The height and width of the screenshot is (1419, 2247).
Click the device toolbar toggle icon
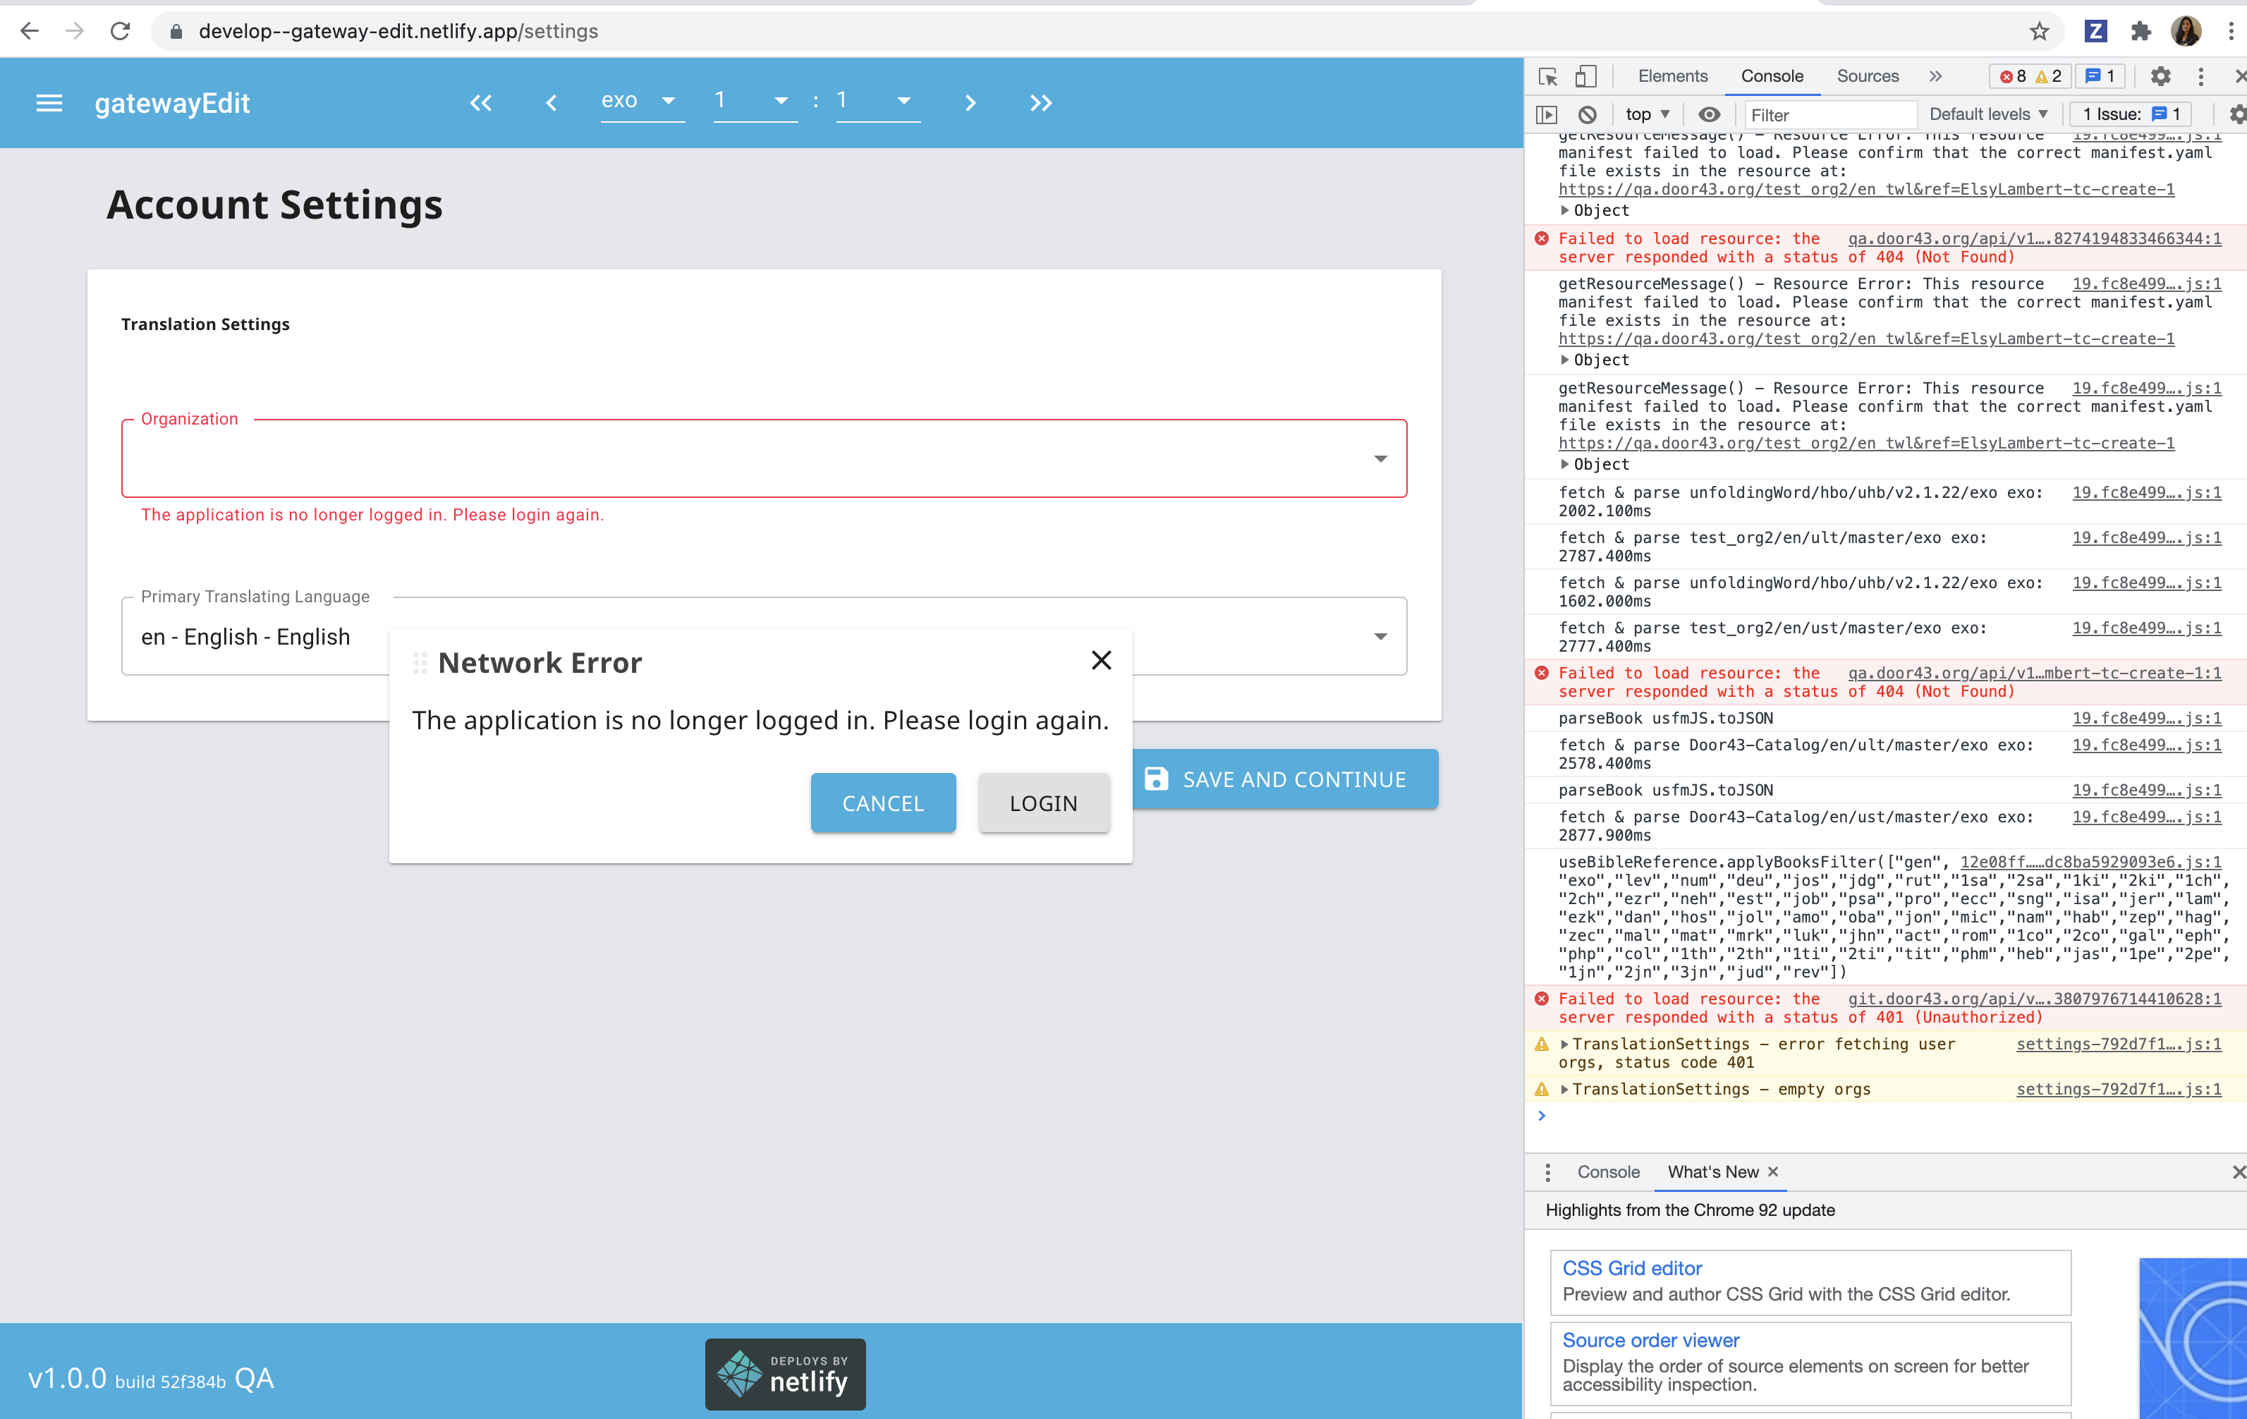1583,75
